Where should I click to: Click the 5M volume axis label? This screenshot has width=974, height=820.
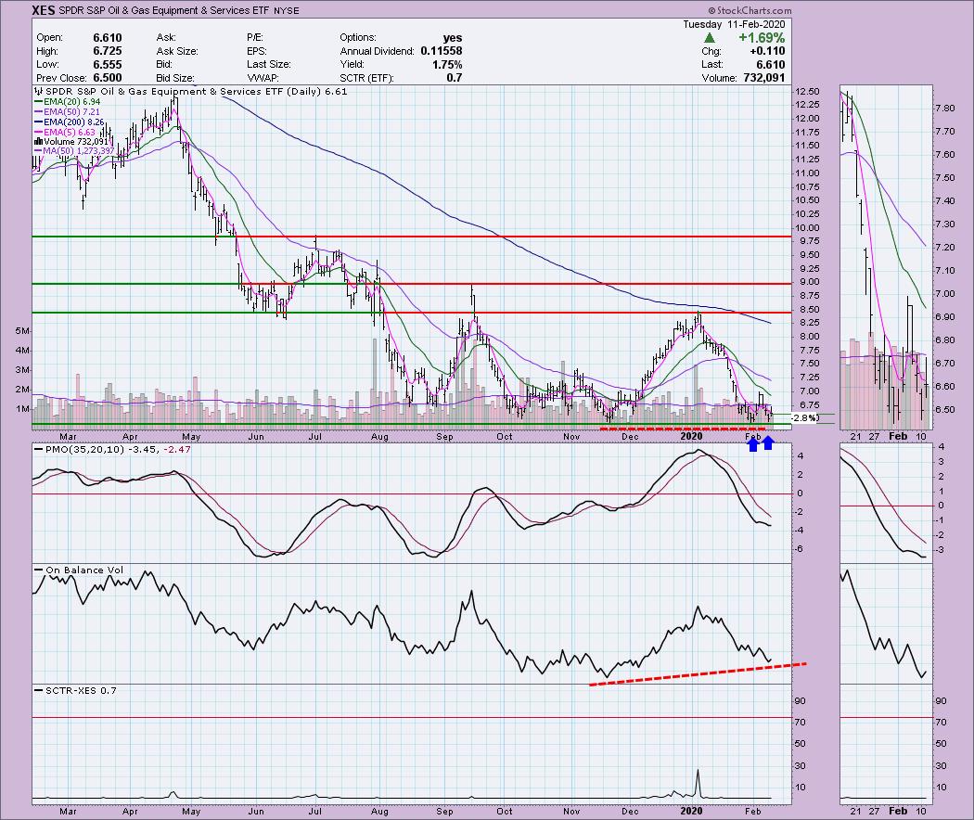coord(21,331)
